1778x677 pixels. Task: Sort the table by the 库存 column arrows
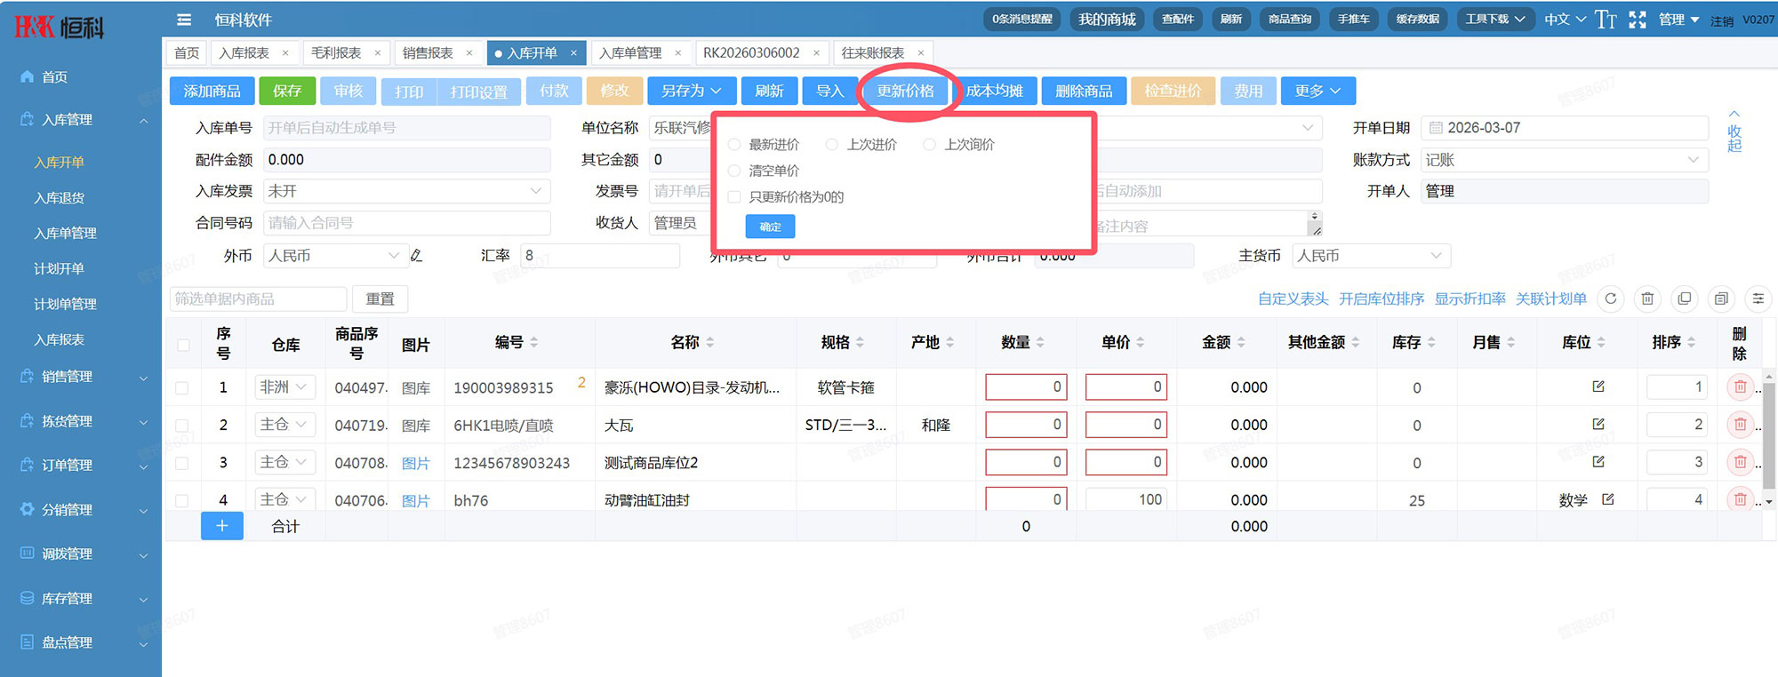click(x=1431, y=342)
